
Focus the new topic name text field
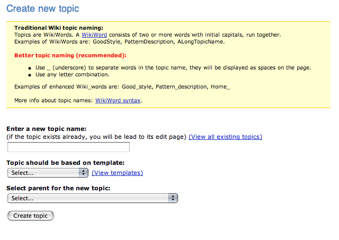coord(68,147)
